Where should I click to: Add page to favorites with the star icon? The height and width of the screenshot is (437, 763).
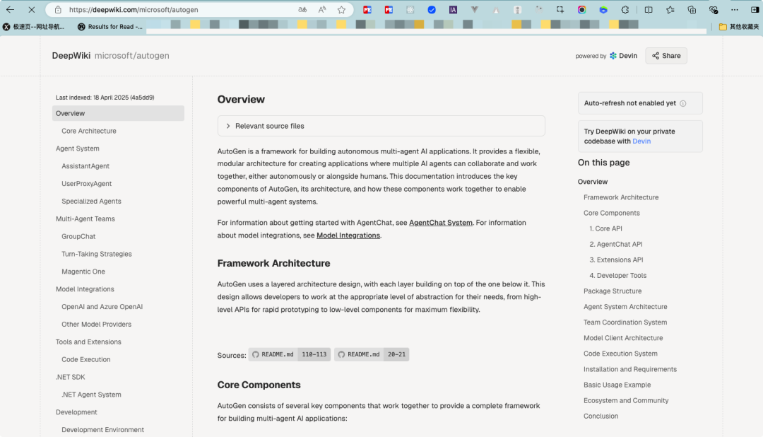coord(342,10)
